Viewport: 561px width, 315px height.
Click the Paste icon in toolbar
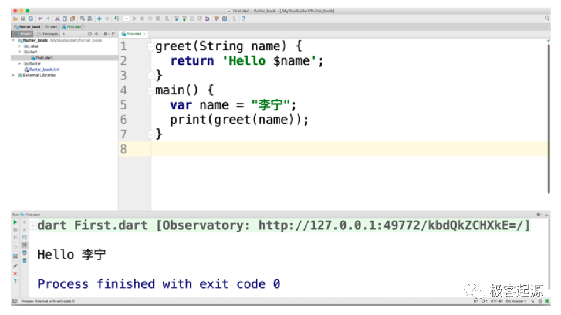[73, 19]
